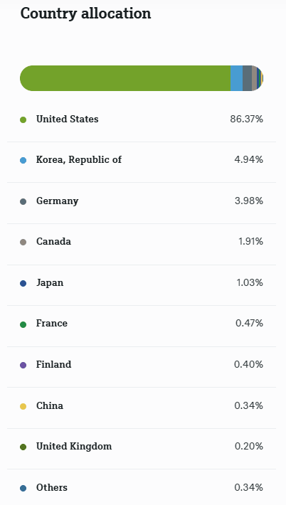Click the purple Finland legend dot
Viewport: 286px width, 505px height.
[23, 365]
